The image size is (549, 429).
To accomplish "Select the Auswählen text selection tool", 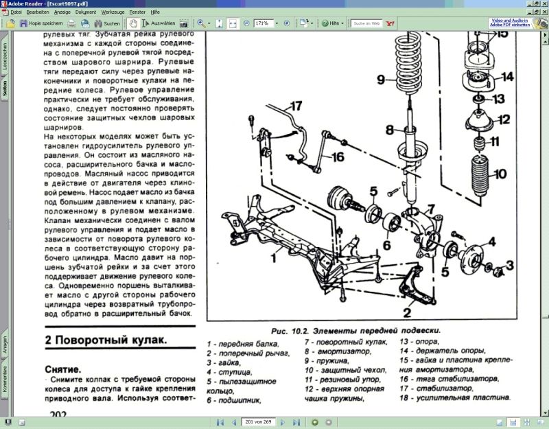I will point(159,23).
